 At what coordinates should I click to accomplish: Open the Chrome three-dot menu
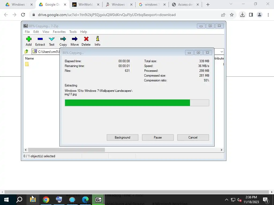coord(268,15)
